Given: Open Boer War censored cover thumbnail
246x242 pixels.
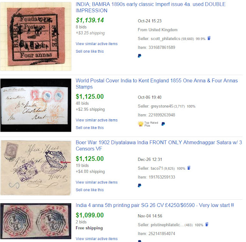Looking at the screenshot, I should coord(36,168).
